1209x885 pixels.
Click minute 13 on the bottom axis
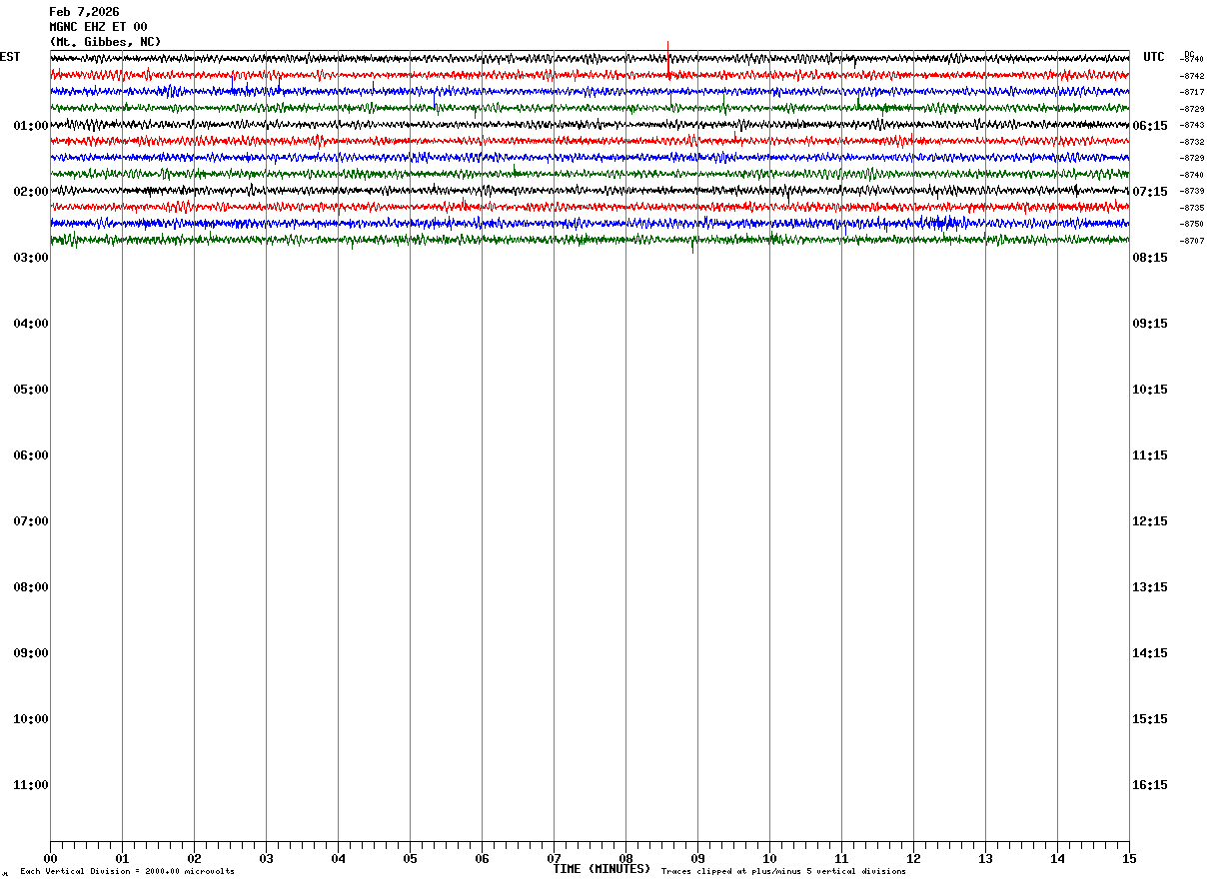(985, 859)
